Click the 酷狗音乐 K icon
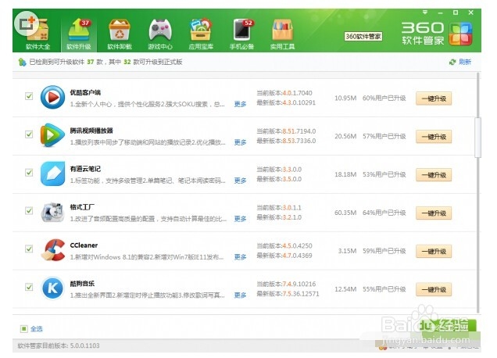497x358 pixels. [x=53, y=288]
